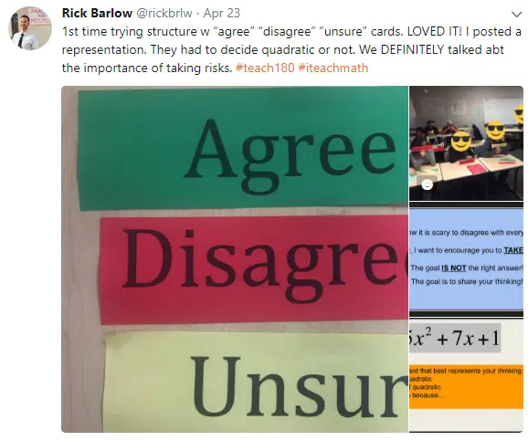Open the blue slide about taking risks

[467, 259]
